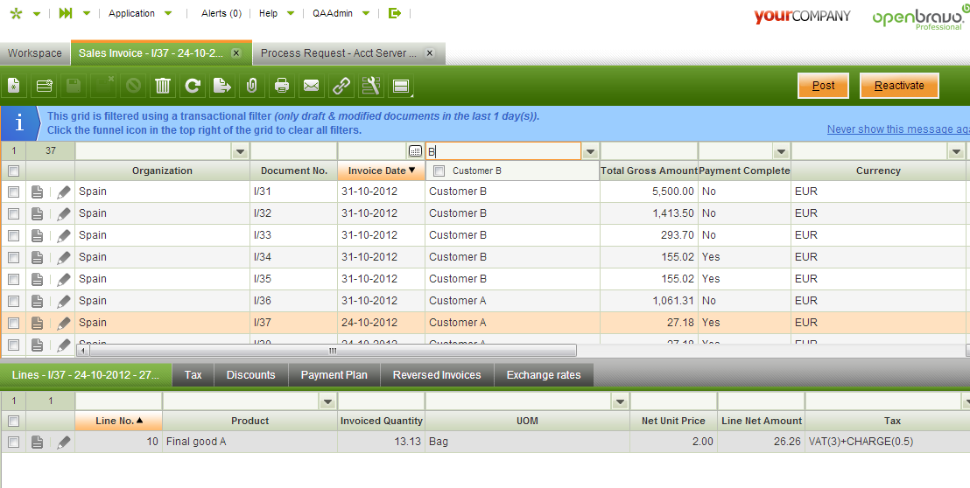
Task: Click the New Document toolbar icon
Action: (x=14, y=86)
